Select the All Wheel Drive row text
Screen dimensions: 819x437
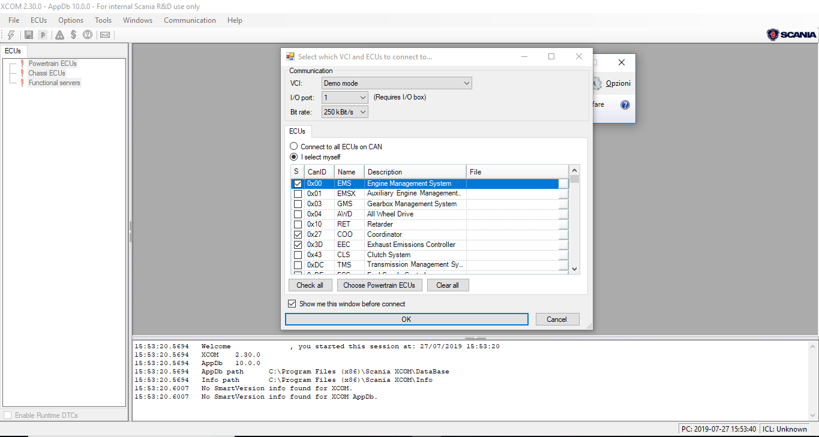click(x=390, y=214)
